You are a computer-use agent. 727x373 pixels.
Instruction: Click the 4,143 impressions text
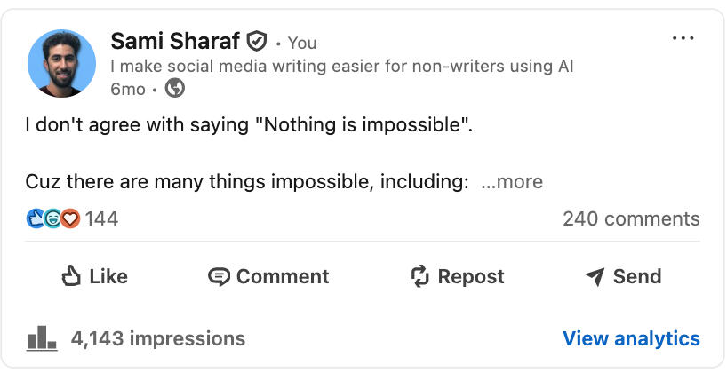coord(157,338)
